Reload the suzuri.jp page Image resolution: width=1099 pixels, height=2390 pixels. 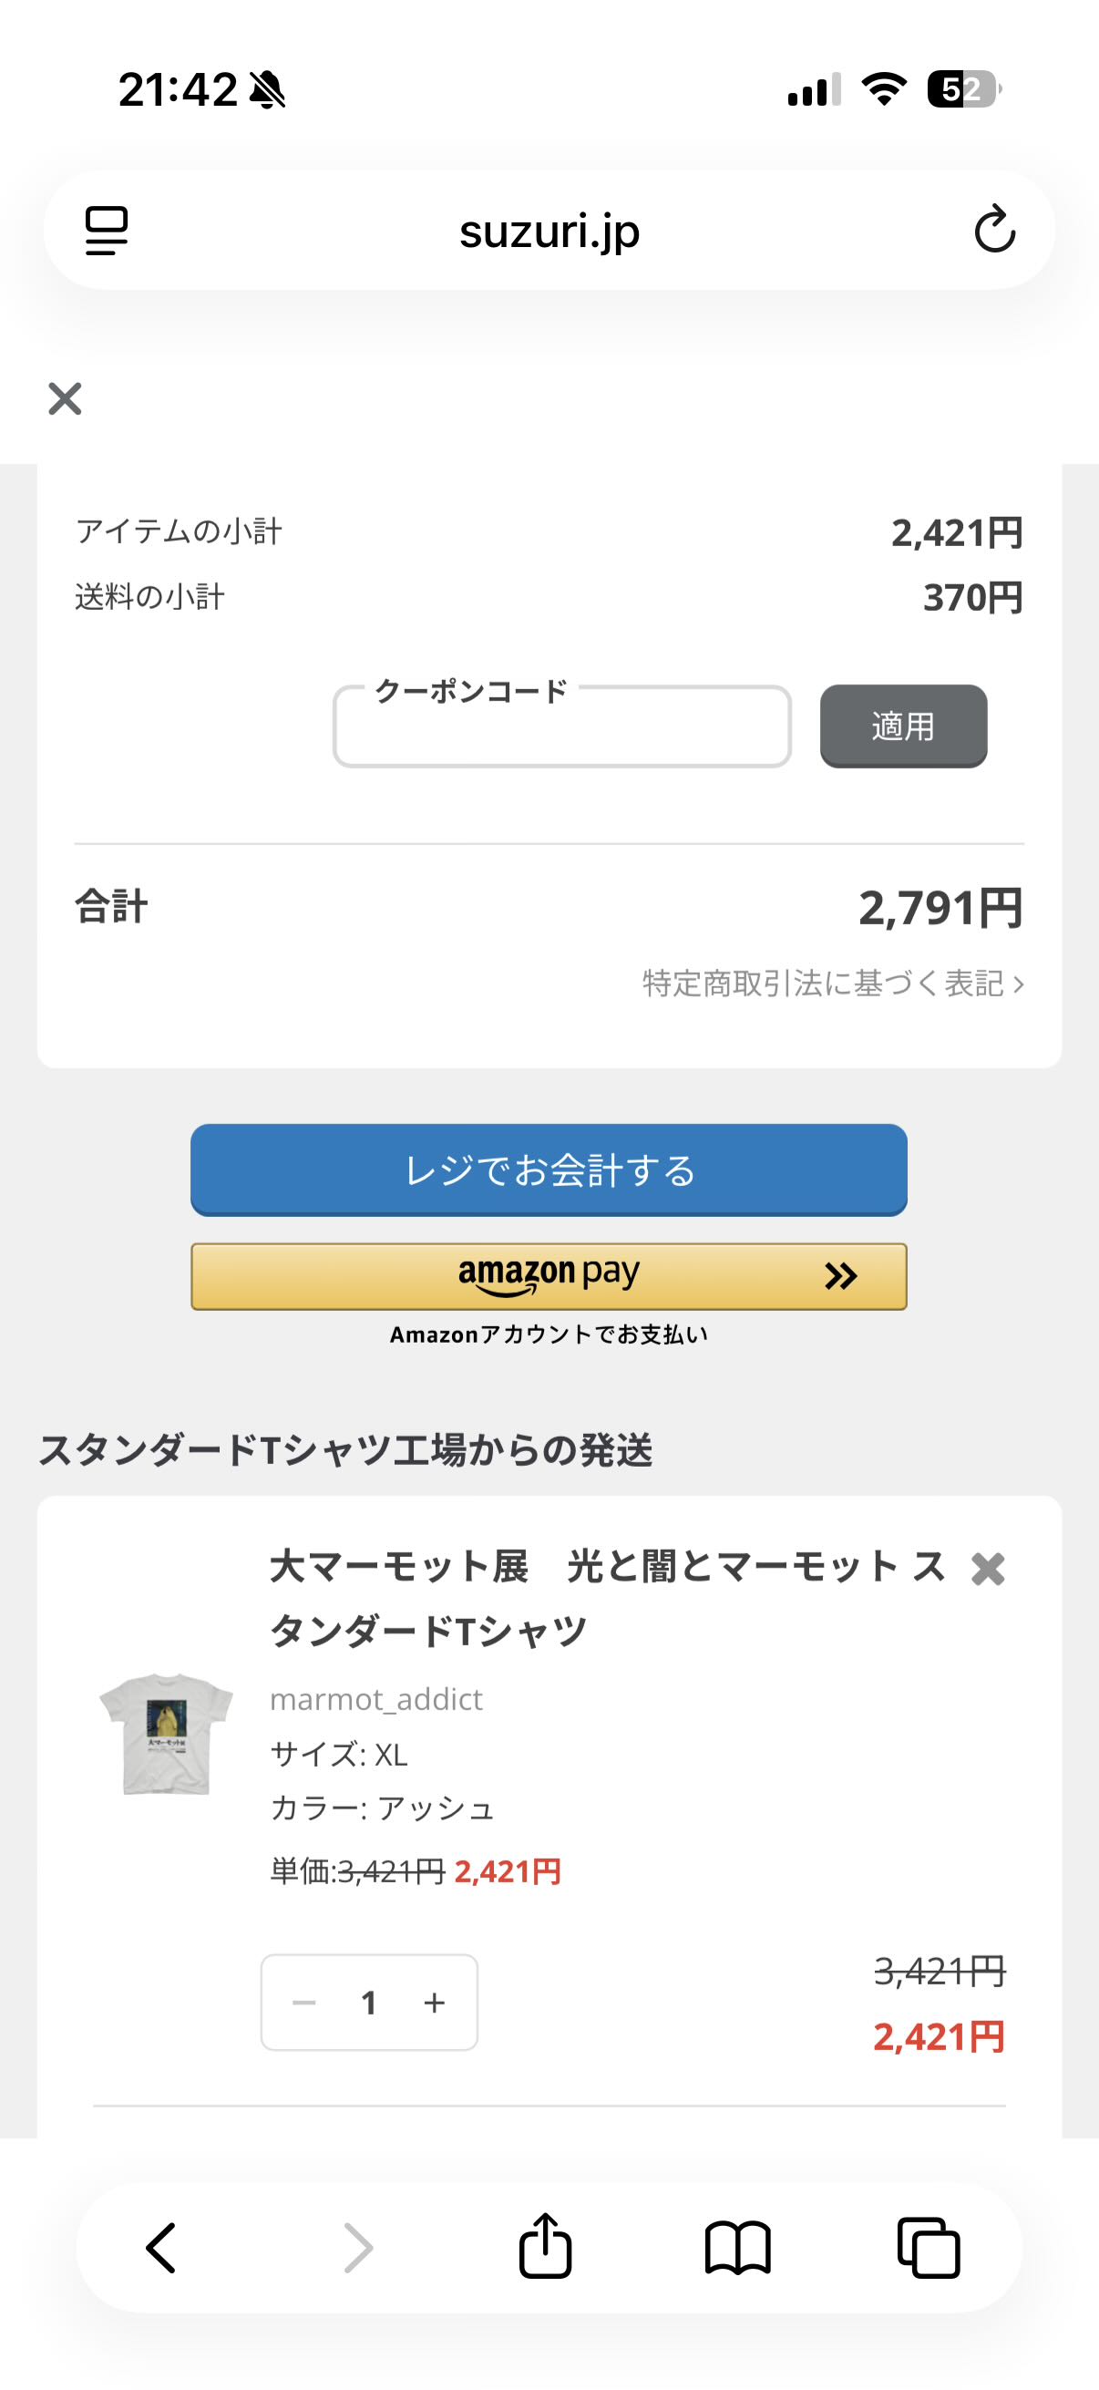point(994,230)
